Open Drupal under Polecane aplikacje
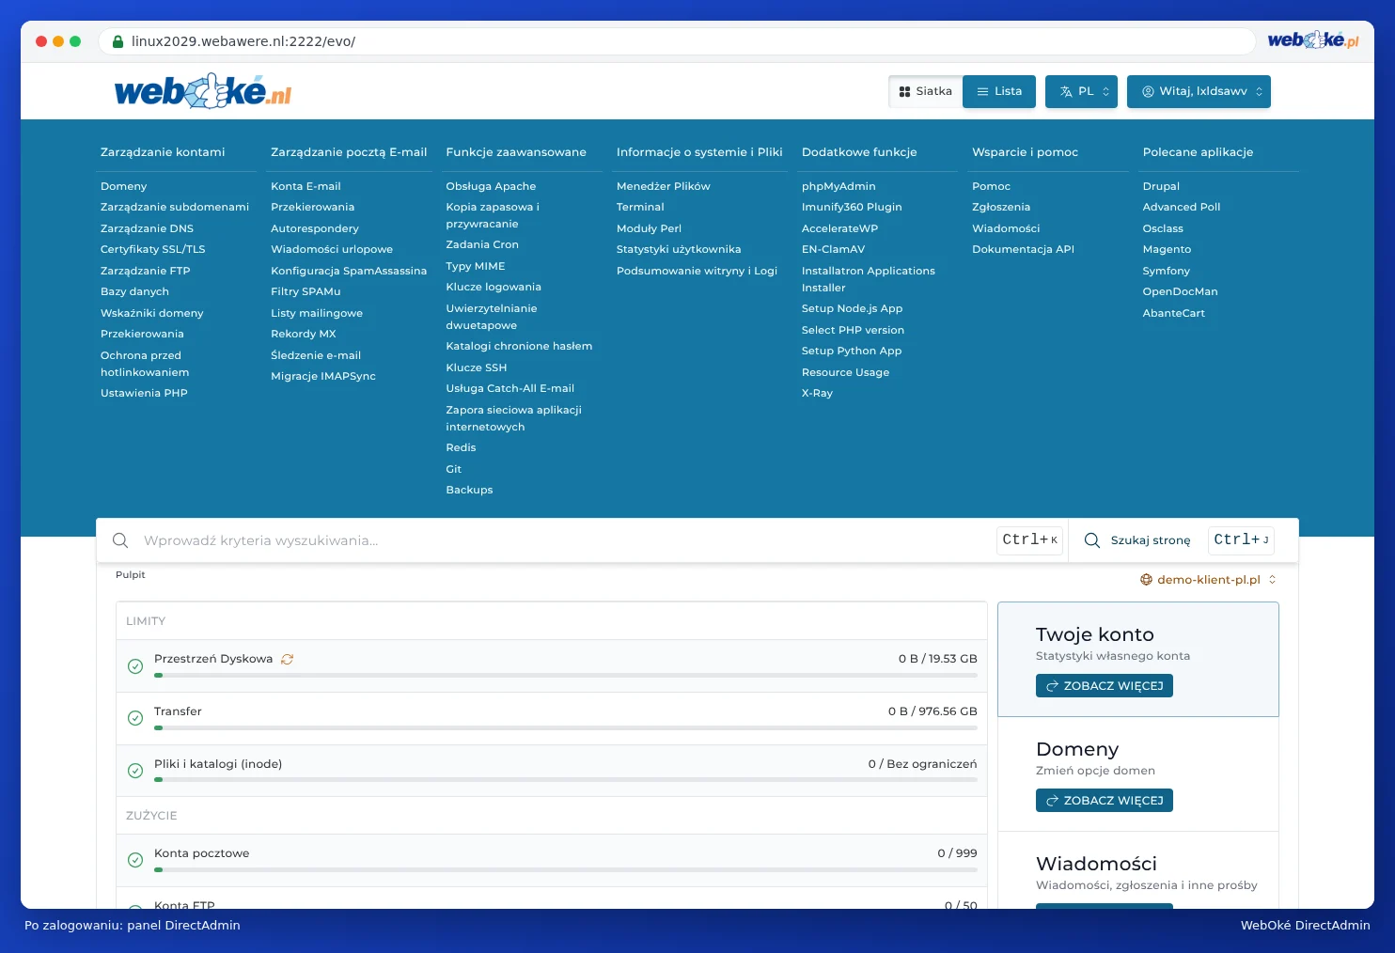Image resolution: width=1395 pixels, height=953 pixels. tap(1161, 186)
